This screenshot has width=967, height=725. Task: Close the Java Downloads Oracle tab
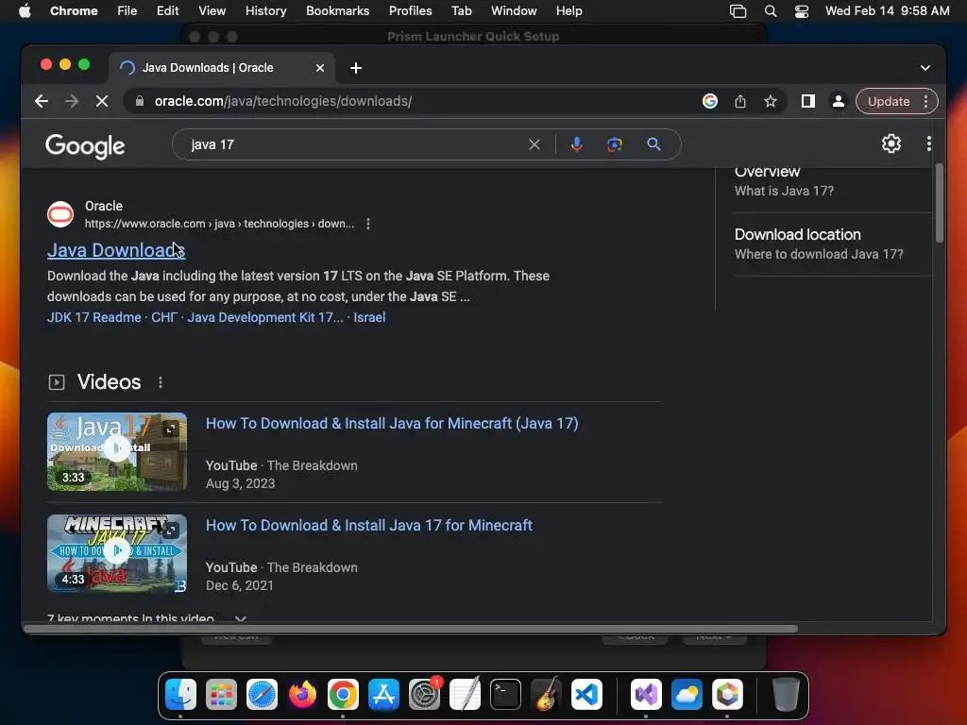click(x=320, y=68)
